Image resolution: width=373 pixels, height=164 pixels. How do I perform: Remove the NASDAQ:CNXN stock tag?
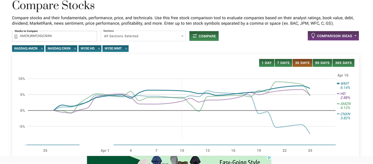(x=75, y=49)
